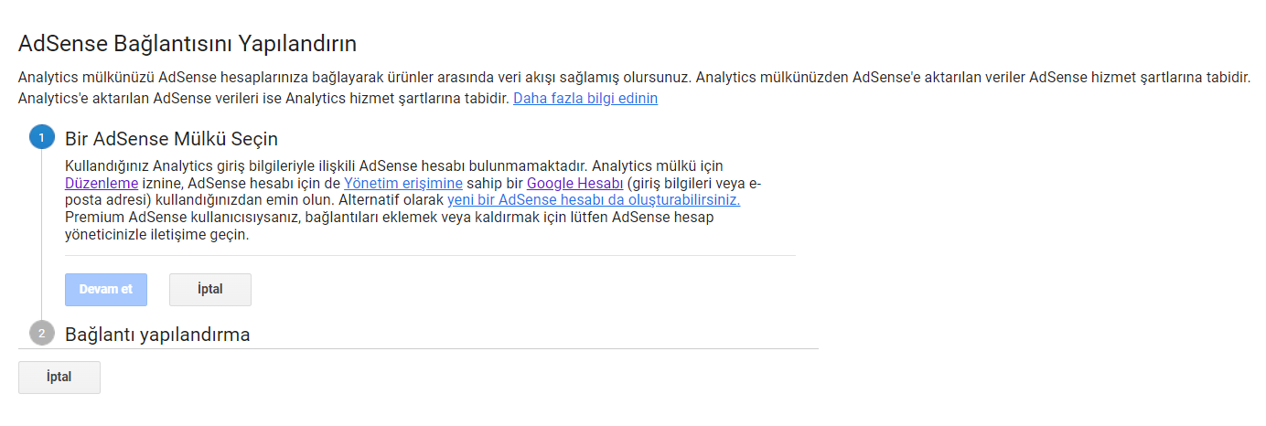Click the blue step 1 circle icon

coord(42,138)
